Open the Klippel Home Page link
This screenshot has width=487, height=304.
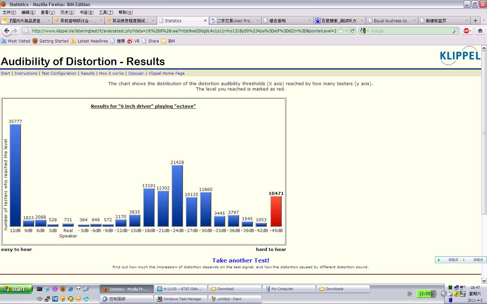166,73
